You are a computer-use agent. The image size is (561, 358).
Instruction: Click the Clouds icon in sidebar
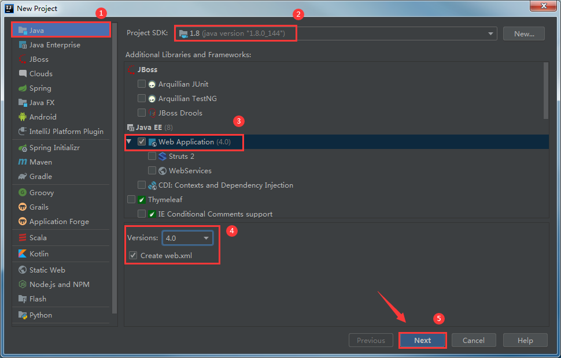pos(23,73)
